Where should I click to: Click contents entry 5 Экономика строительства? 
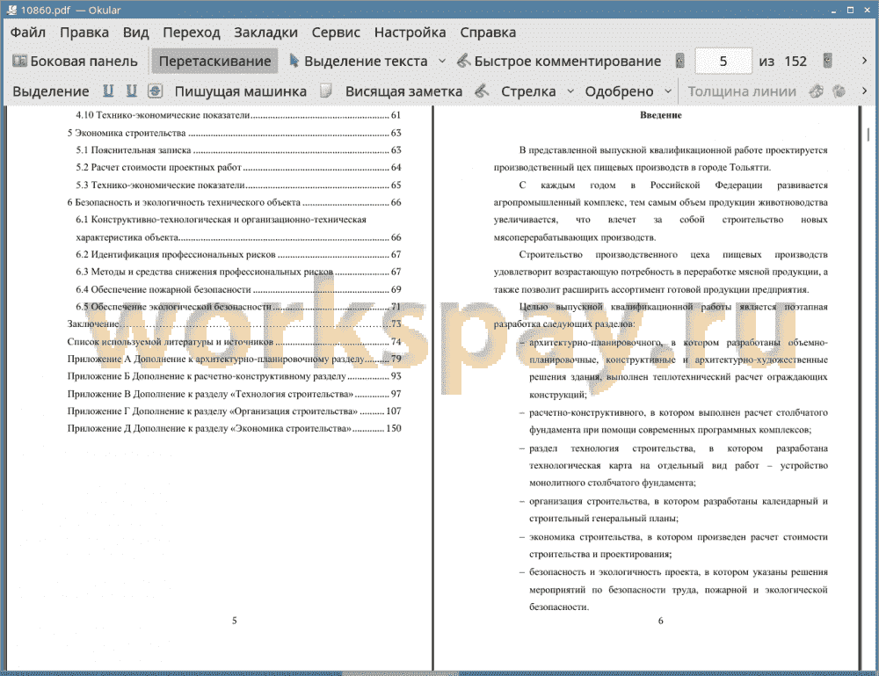pyautogui.click(x=235, y=133)
